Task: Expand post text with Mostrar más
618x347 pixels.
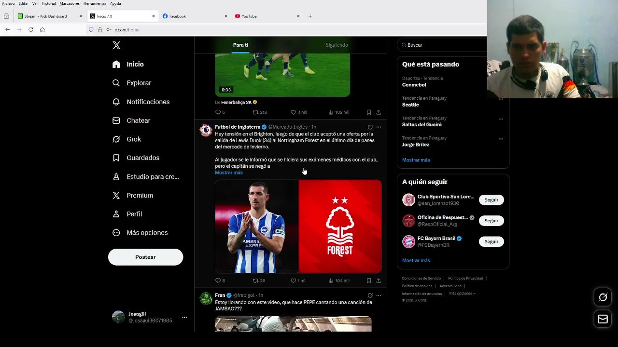Action: click(229, 173)
